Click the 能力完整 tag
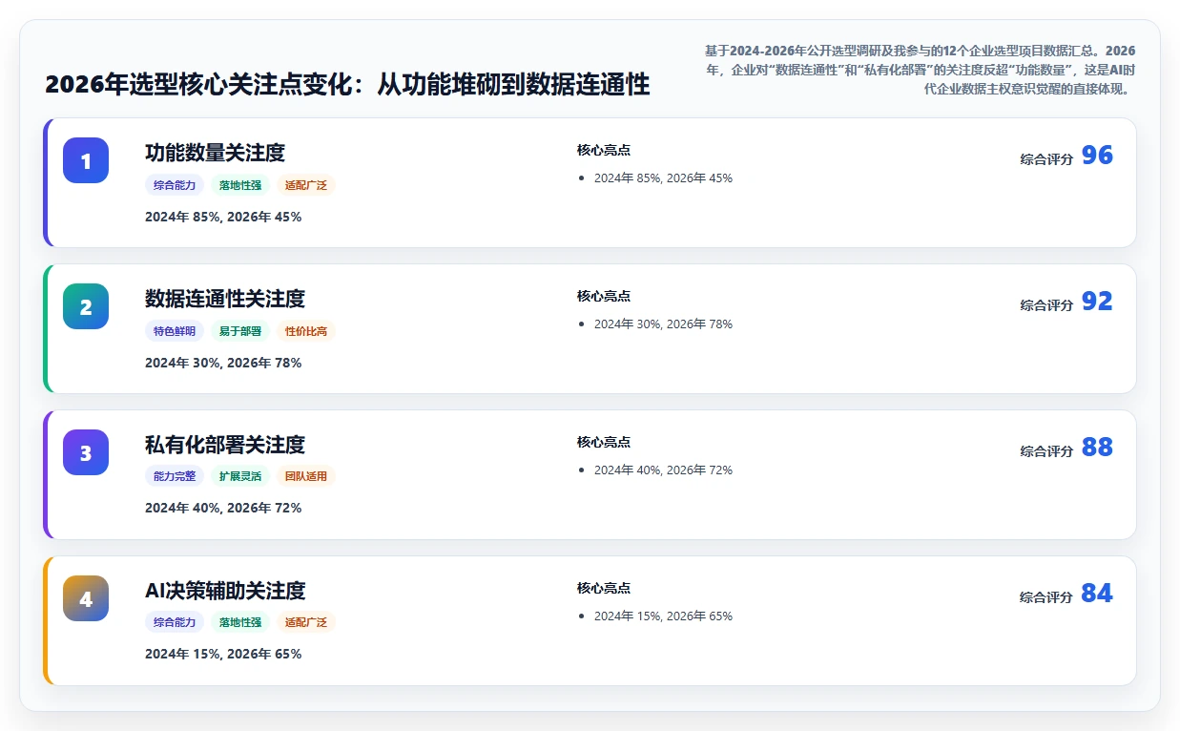 pyautogui.click(x=175, y=476)
